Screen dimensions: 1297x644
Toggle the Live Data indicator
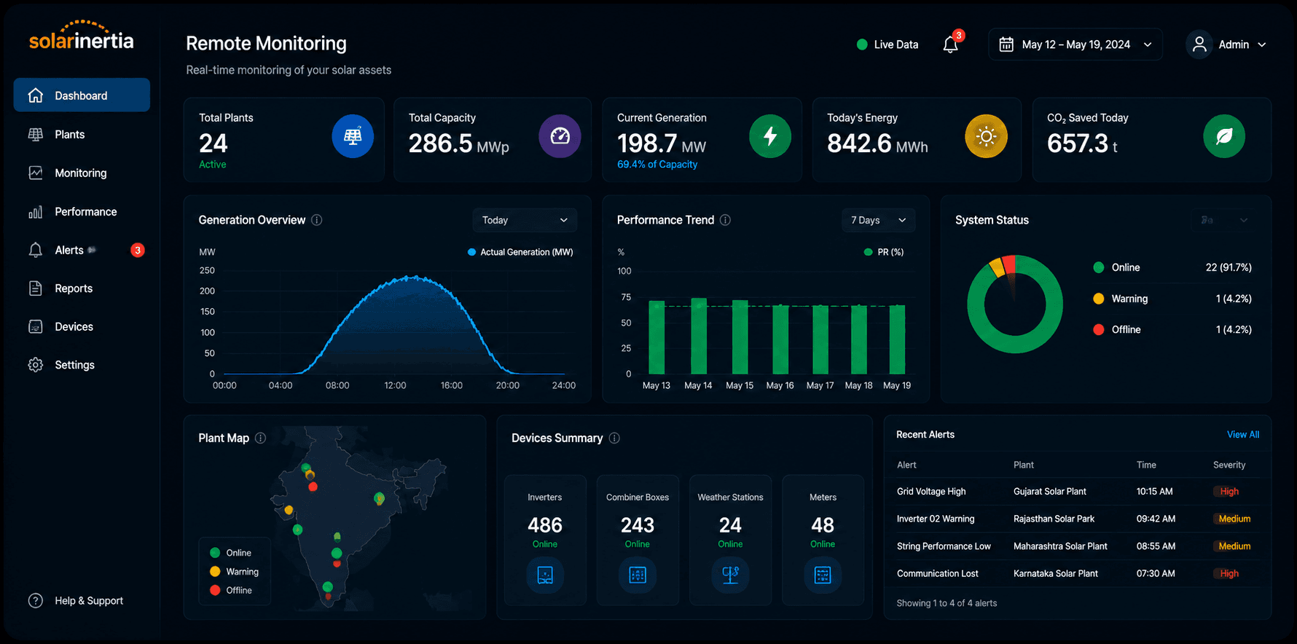pyautogui.click(x=887, y=44)
